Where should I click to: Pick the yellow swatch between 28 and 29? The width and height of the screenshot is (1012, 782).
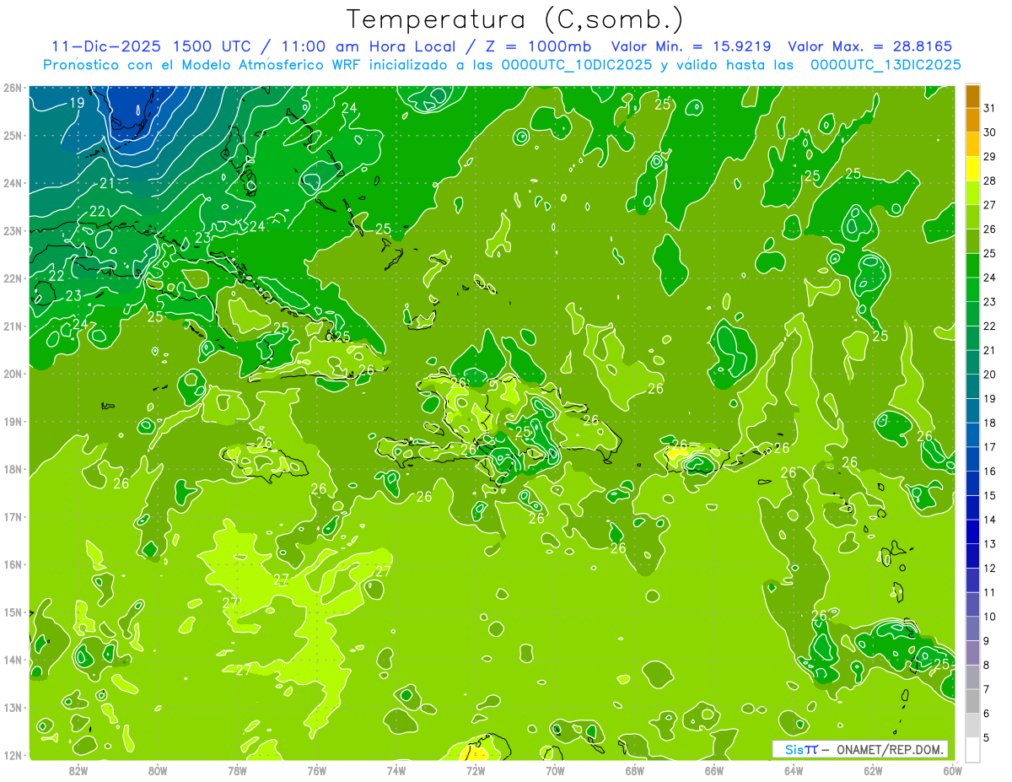coord(972,169)
